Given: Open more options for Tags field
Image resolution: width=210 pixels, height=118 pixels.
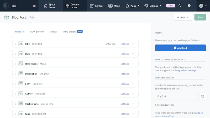Looking at the screenshot, I should pyautogui.click(x=133, y=114).
